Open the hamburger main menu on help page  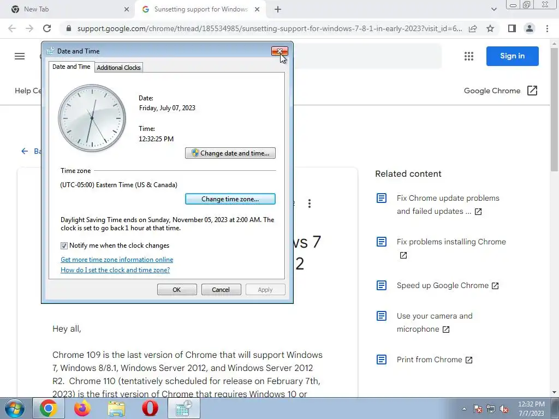(x=20, y=56)
